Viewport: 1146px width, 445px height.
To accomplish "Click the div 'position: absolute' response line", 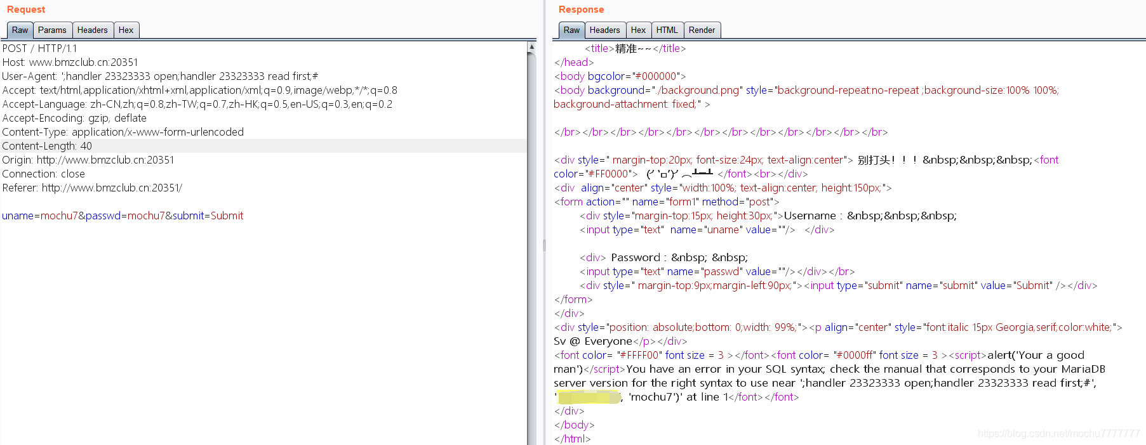I will (838, 327).
